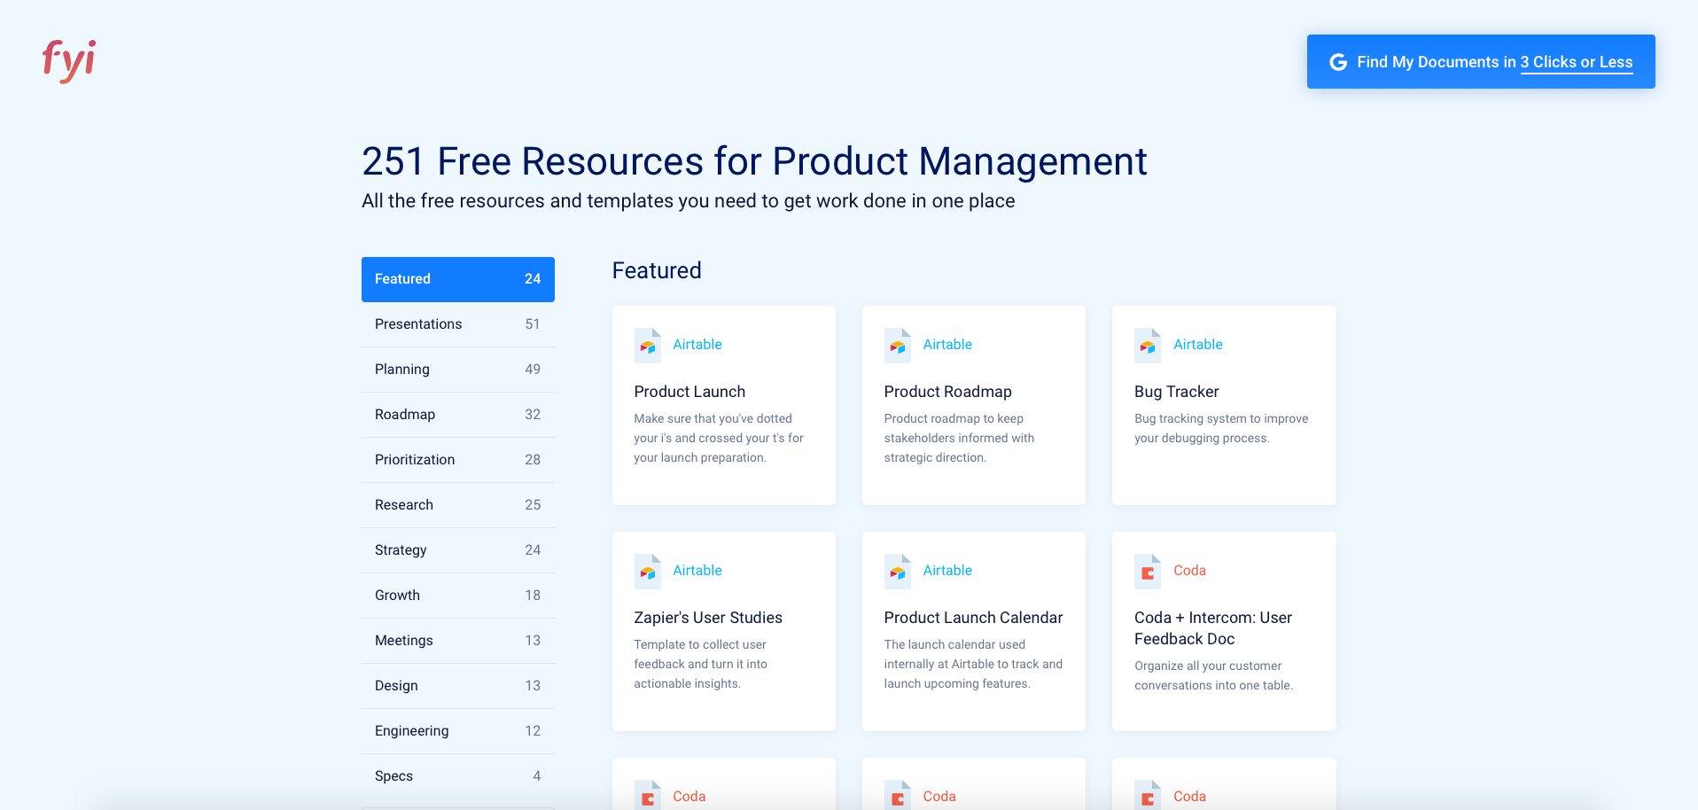The image size is (1698, 810).
Task: Click 'The launch calendar used internally' description
Action: (973, 664)
